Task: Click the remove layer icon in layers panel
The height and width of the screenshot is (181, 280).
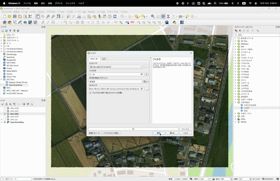Action: 32,104
